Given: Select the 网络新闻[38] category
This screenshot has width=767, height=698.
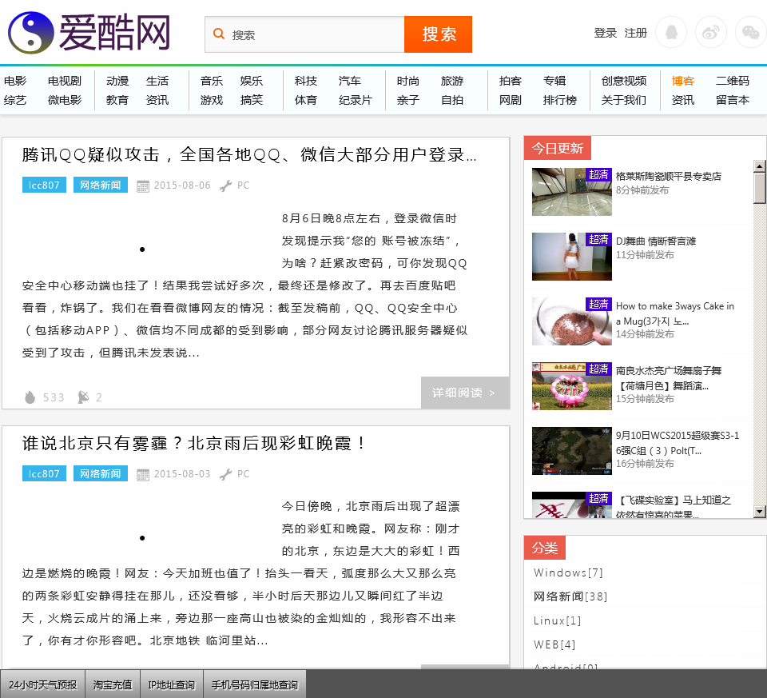Looking at the screenshot, I should click(x=570, y=596).
